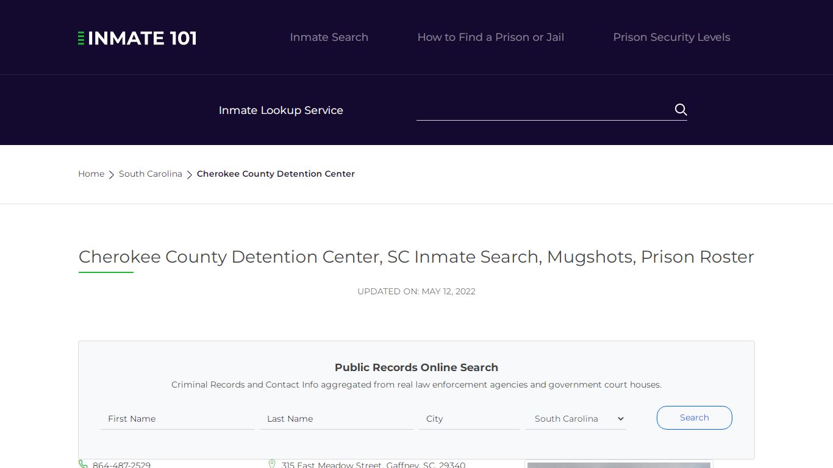
Task: Click the City field
Action: click(470, 419)
